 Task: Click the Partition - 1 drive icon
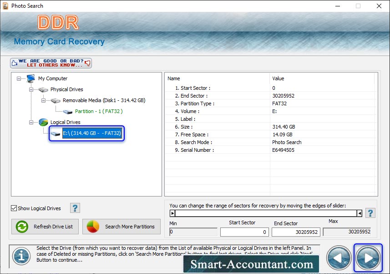(68, 112)
